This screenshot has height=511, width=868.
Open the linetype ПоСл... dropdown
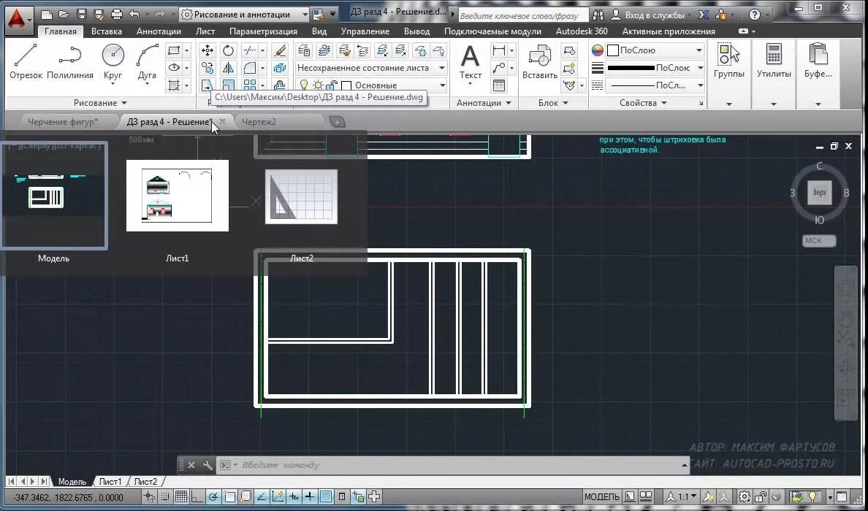point(655,85)
